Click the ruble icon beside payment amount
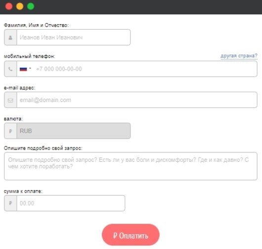262x249 pixels. (10, 203)
